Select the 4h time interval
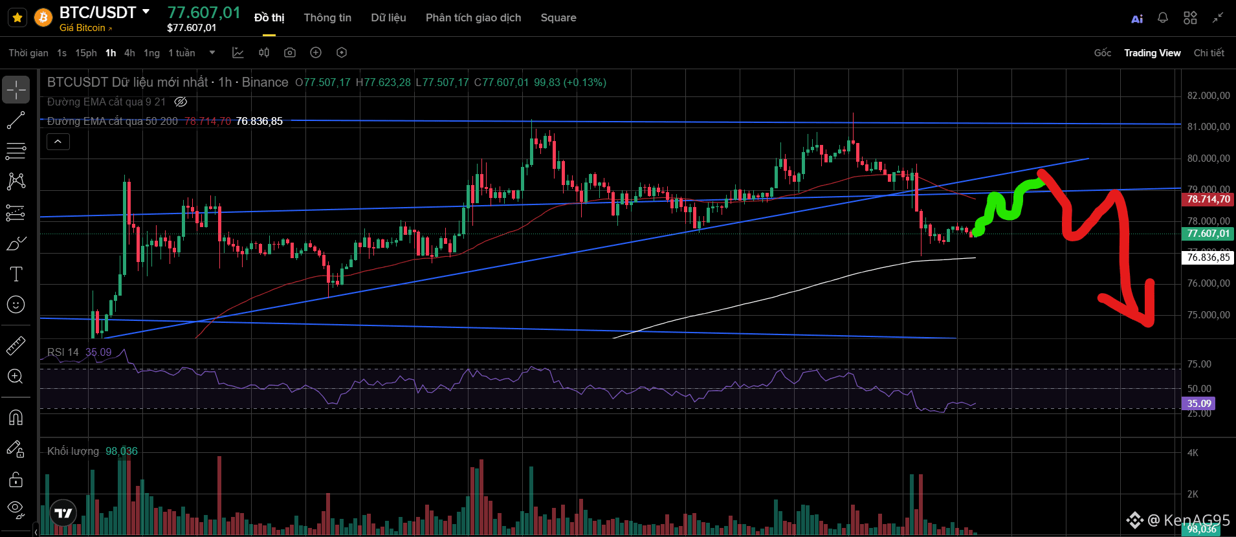Viewport: 1236px width, 537px height. (129, 53)
